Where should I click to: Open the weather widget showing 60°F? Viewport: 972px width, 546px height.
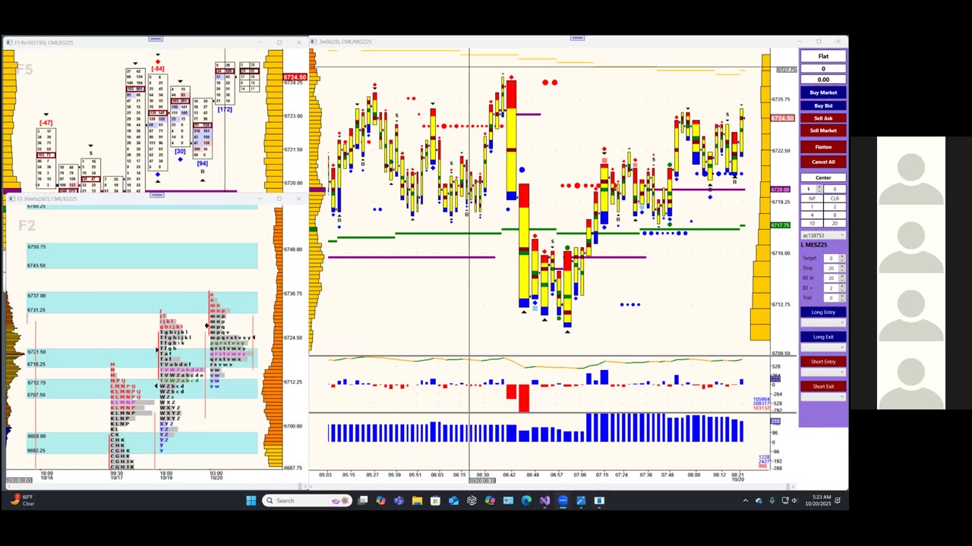tap(23, 500)
